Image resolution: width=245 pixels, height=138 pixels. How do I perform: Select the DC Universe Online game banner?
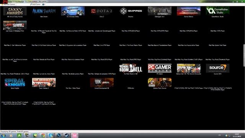click(73, 11)
